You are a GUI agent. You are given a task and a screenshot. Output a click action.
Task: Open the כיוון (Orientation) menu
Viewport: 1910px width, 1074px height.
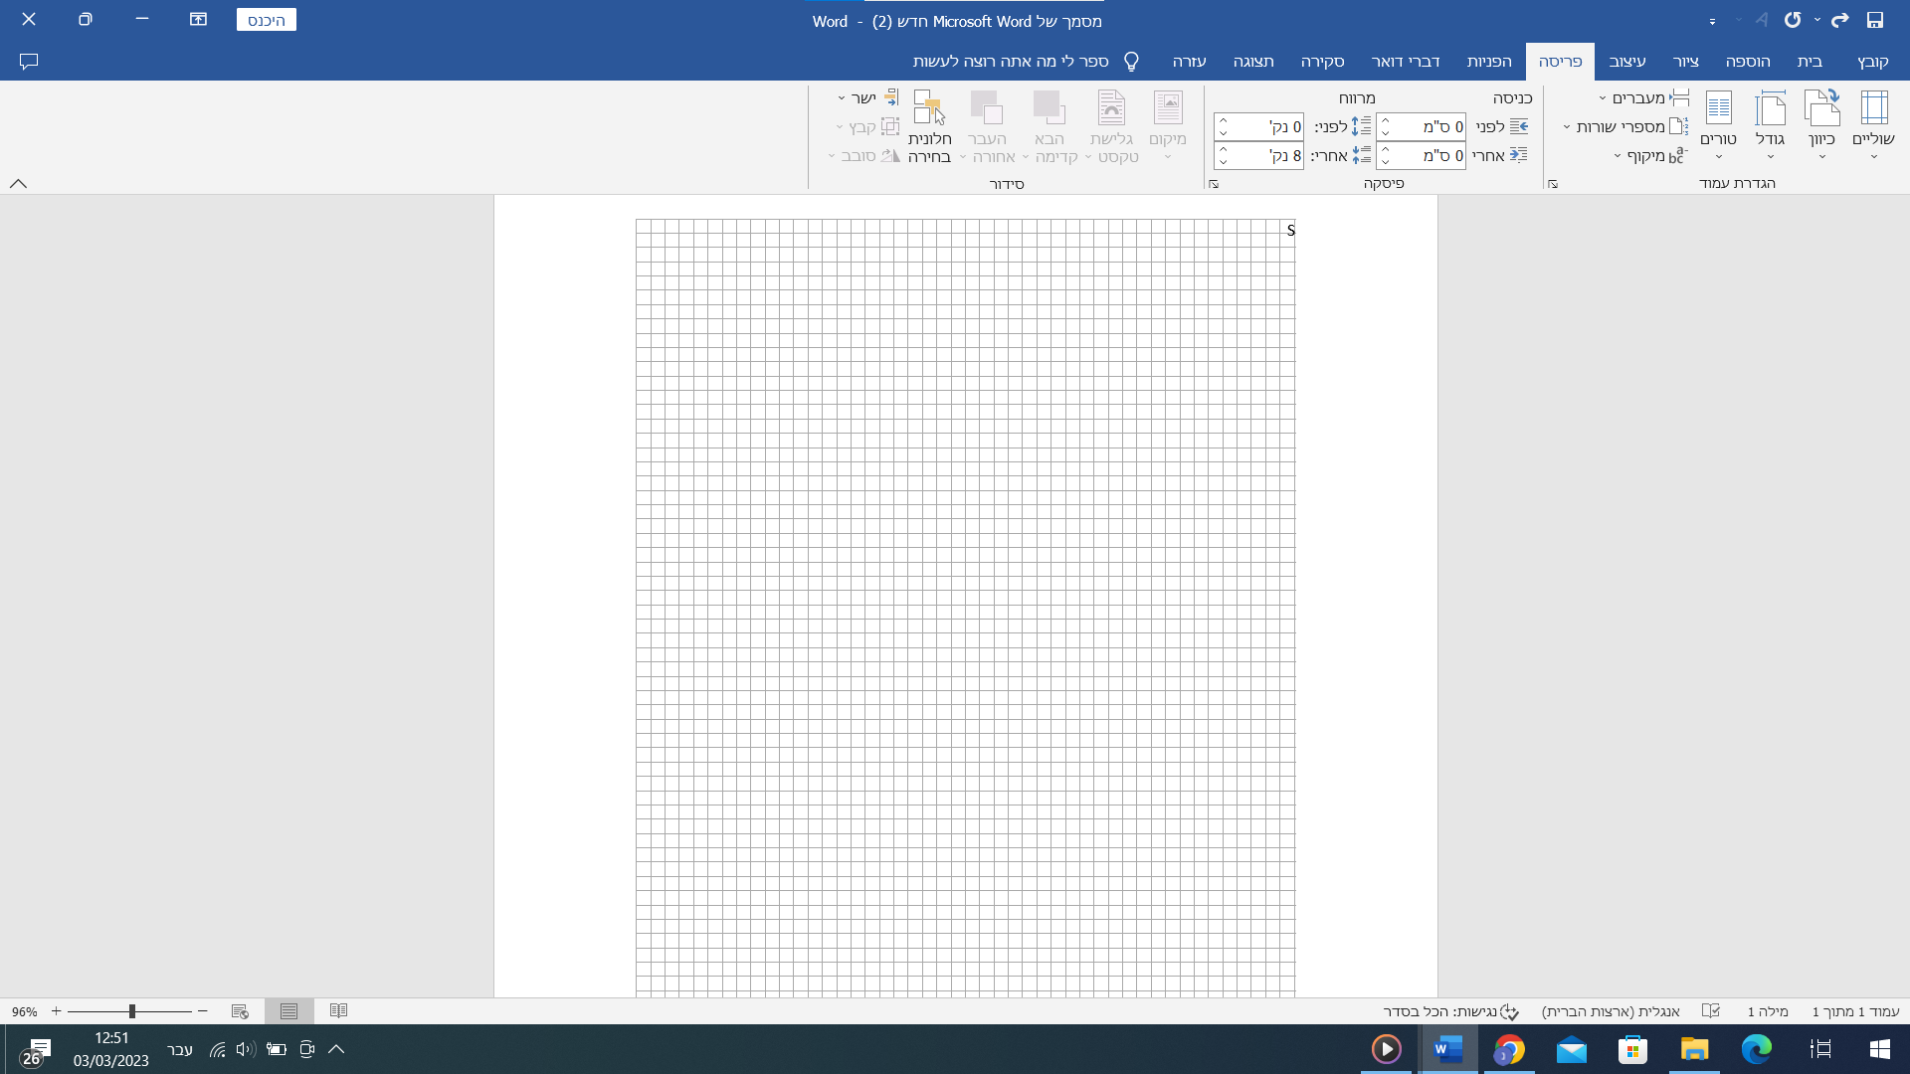[1821, 125]
